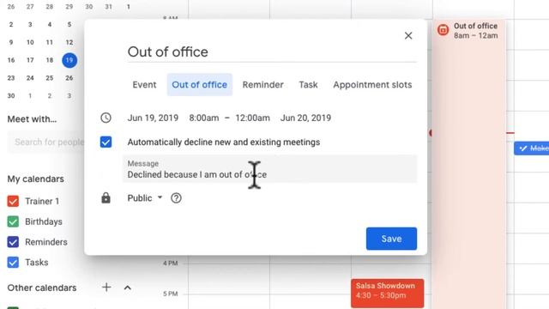Select the Out of office tab
The width and height of the screenshot is (549, 309).
199,84
